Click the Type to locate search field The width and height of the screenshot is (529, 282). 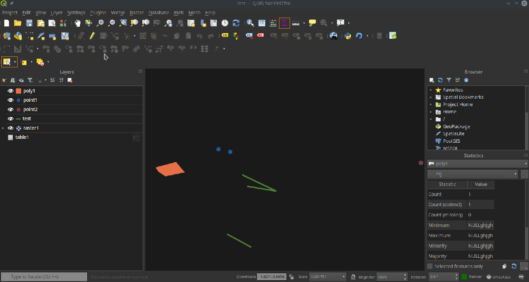pos(44,277)
